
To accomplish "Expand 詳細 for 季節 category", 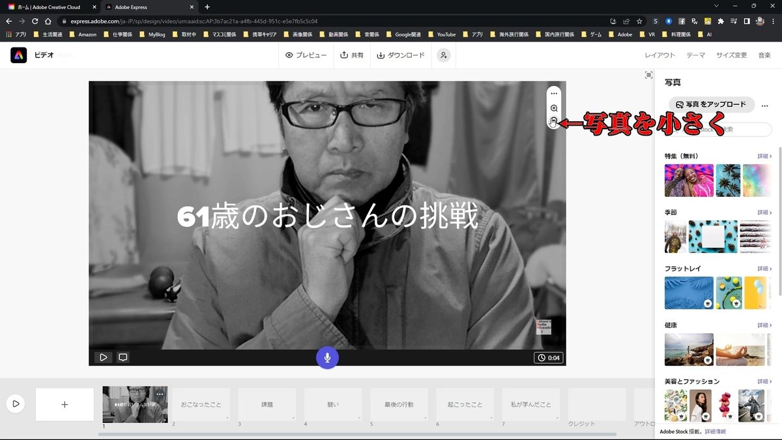I will pos(764,213).
